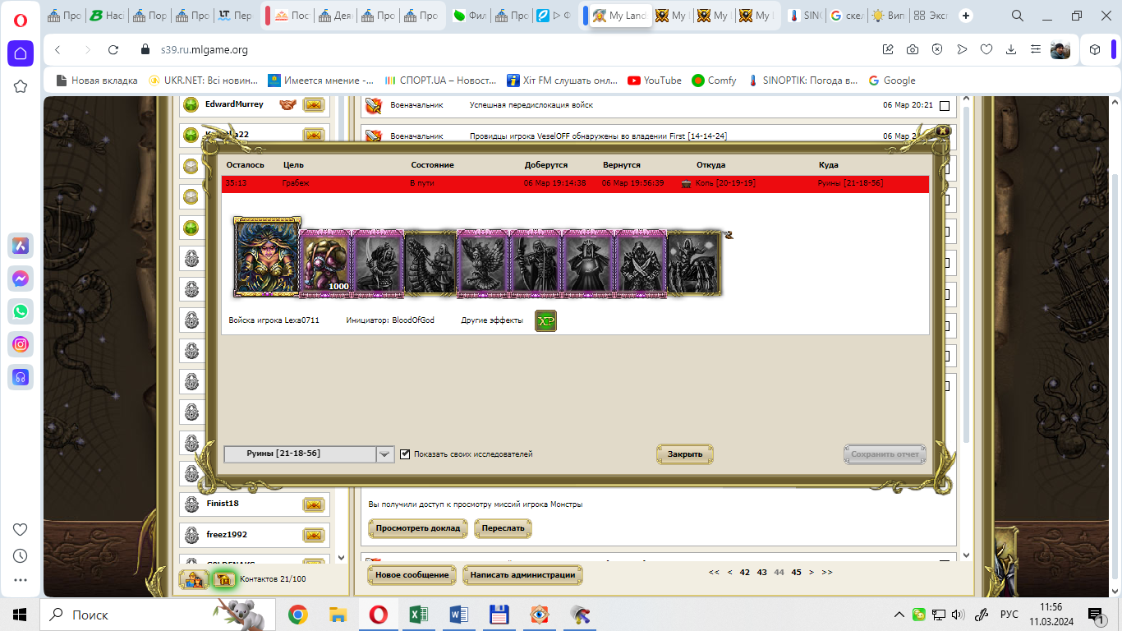The width and height of the screenshot is (1122, 631).
Task: Open message envelope icon next to EdwardMurrey
Action: pyautogui.click(x=314, y=104)
